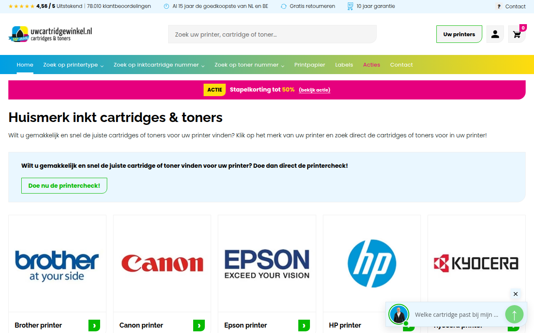The image size is (534, 333).
Task: Expand Zoek op toner nummer menu
Action: tap(249, 65)
